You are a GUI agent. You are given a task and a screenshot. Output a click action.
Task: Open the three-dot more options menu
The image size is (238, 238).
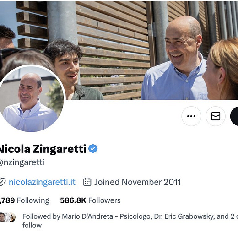pyautogui.click(x=191, y=116)
